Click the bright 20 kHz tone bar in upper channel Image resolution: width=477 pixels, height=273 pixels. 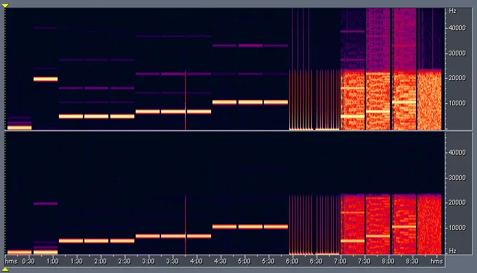coord(45,79)
